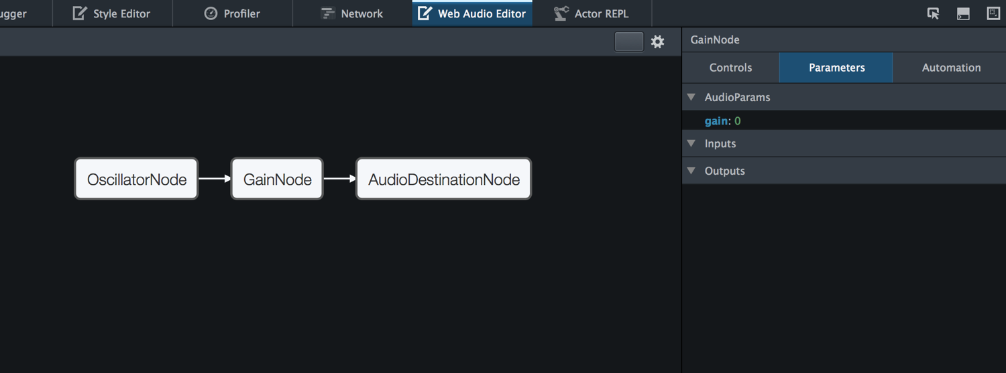The height and width of the screenshot is (373, 1006).
Task: Click the Profiler clock icon
Action: tap(211, 13)
